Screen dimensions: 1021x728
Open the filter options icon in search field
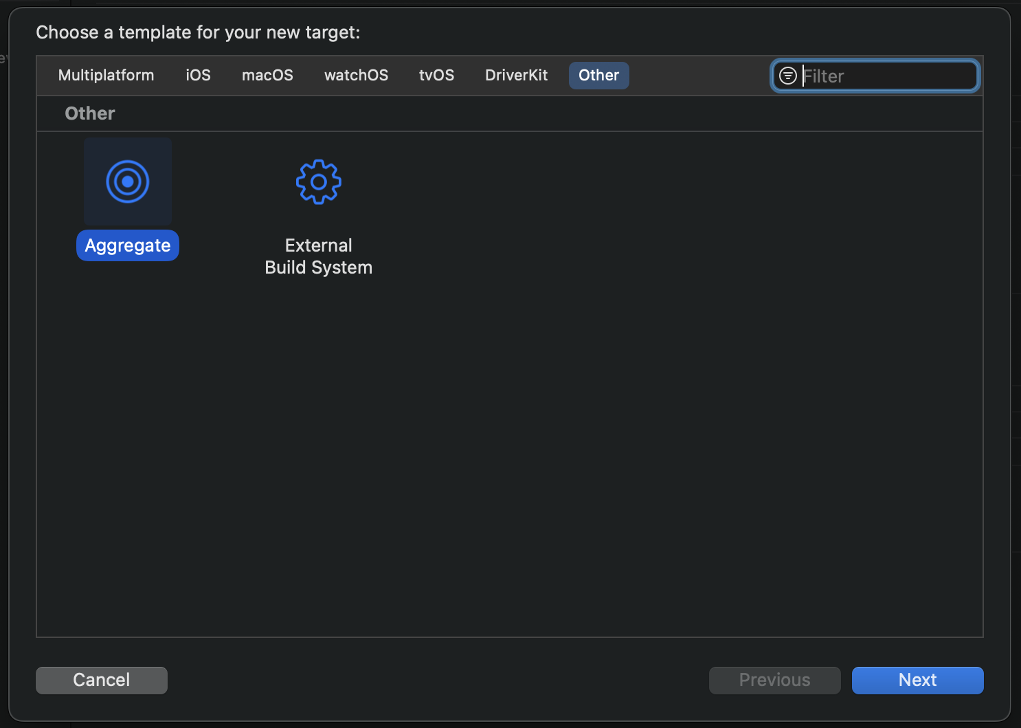point(788,76)
